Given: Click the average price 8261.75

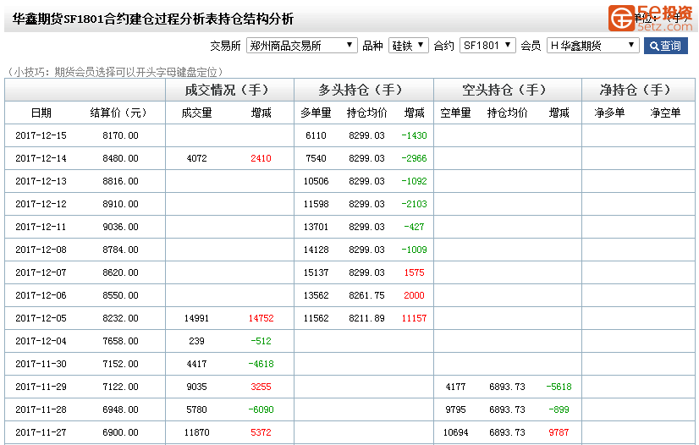Looking at the screenshot, I should pos(366,295).
